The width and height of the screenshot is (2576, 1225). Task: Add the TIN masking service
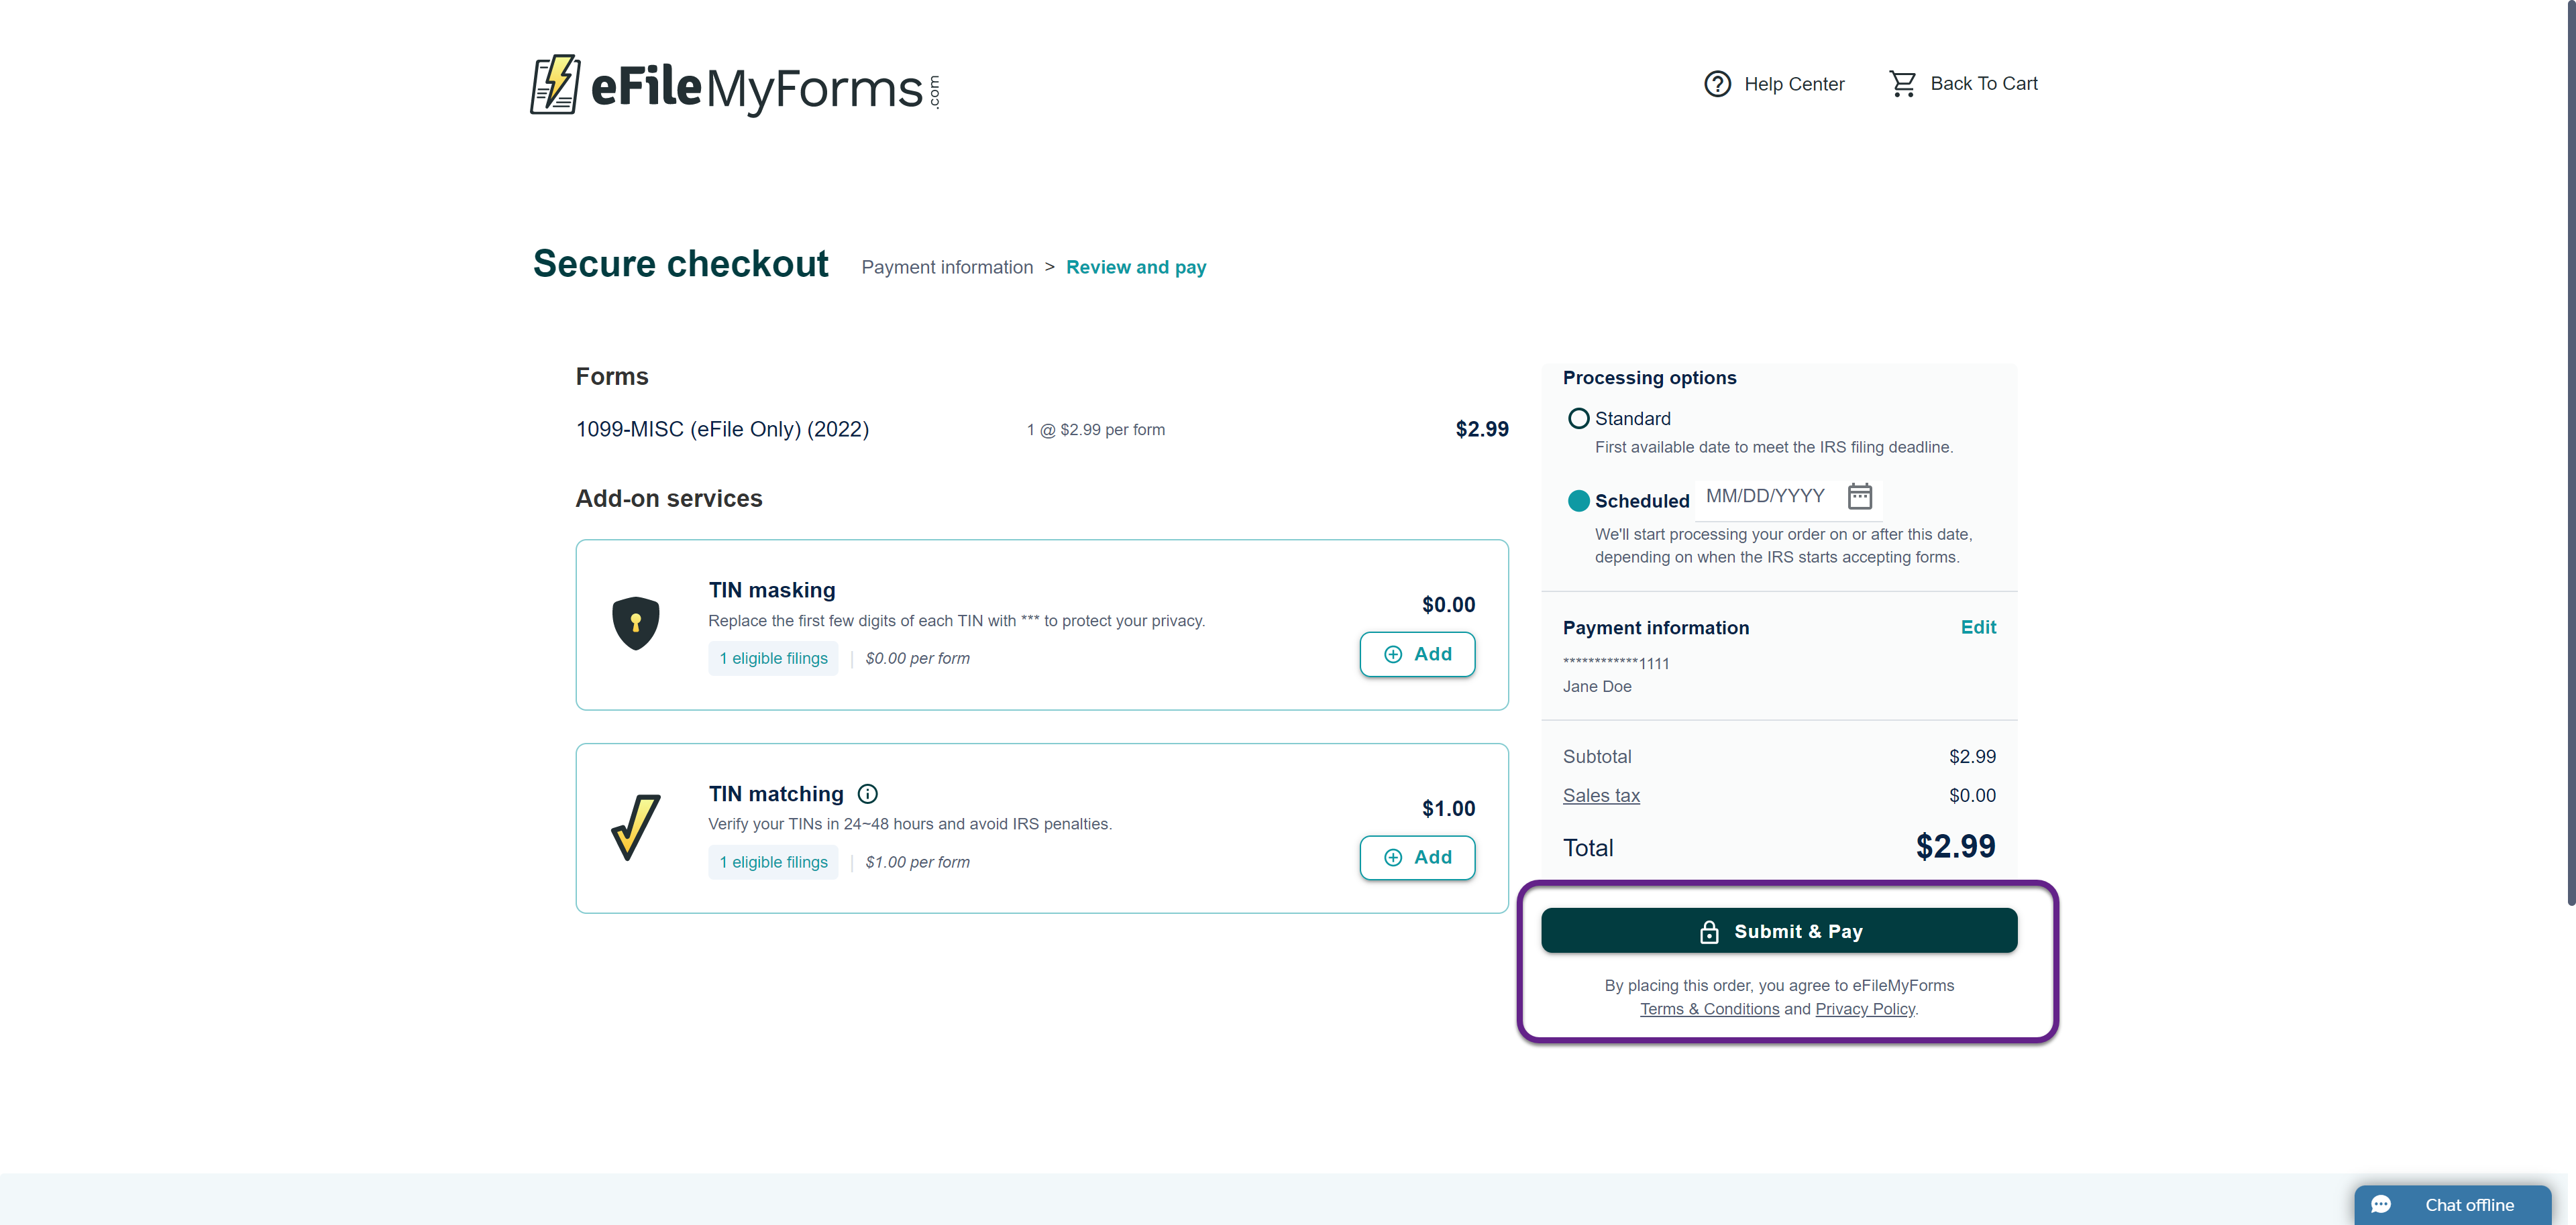(1417, 654)
